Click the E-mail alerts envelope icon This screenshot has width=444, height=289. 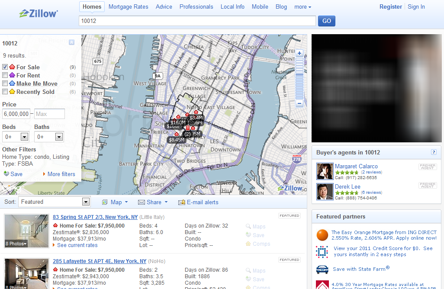[182, 202]
